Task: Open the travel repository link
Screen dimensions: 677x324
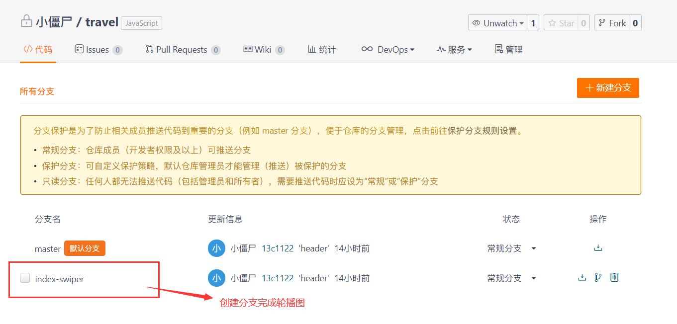Action: pos(102,22)
